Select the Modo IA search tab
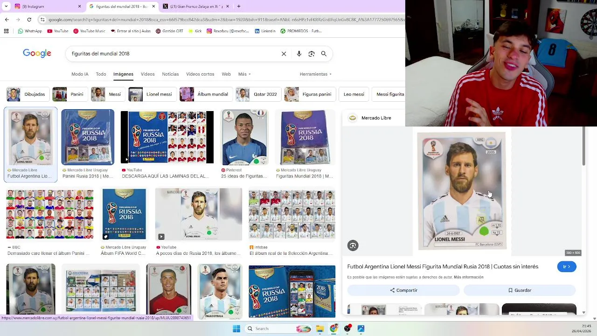597x336 pixels. tap(80, 74)
